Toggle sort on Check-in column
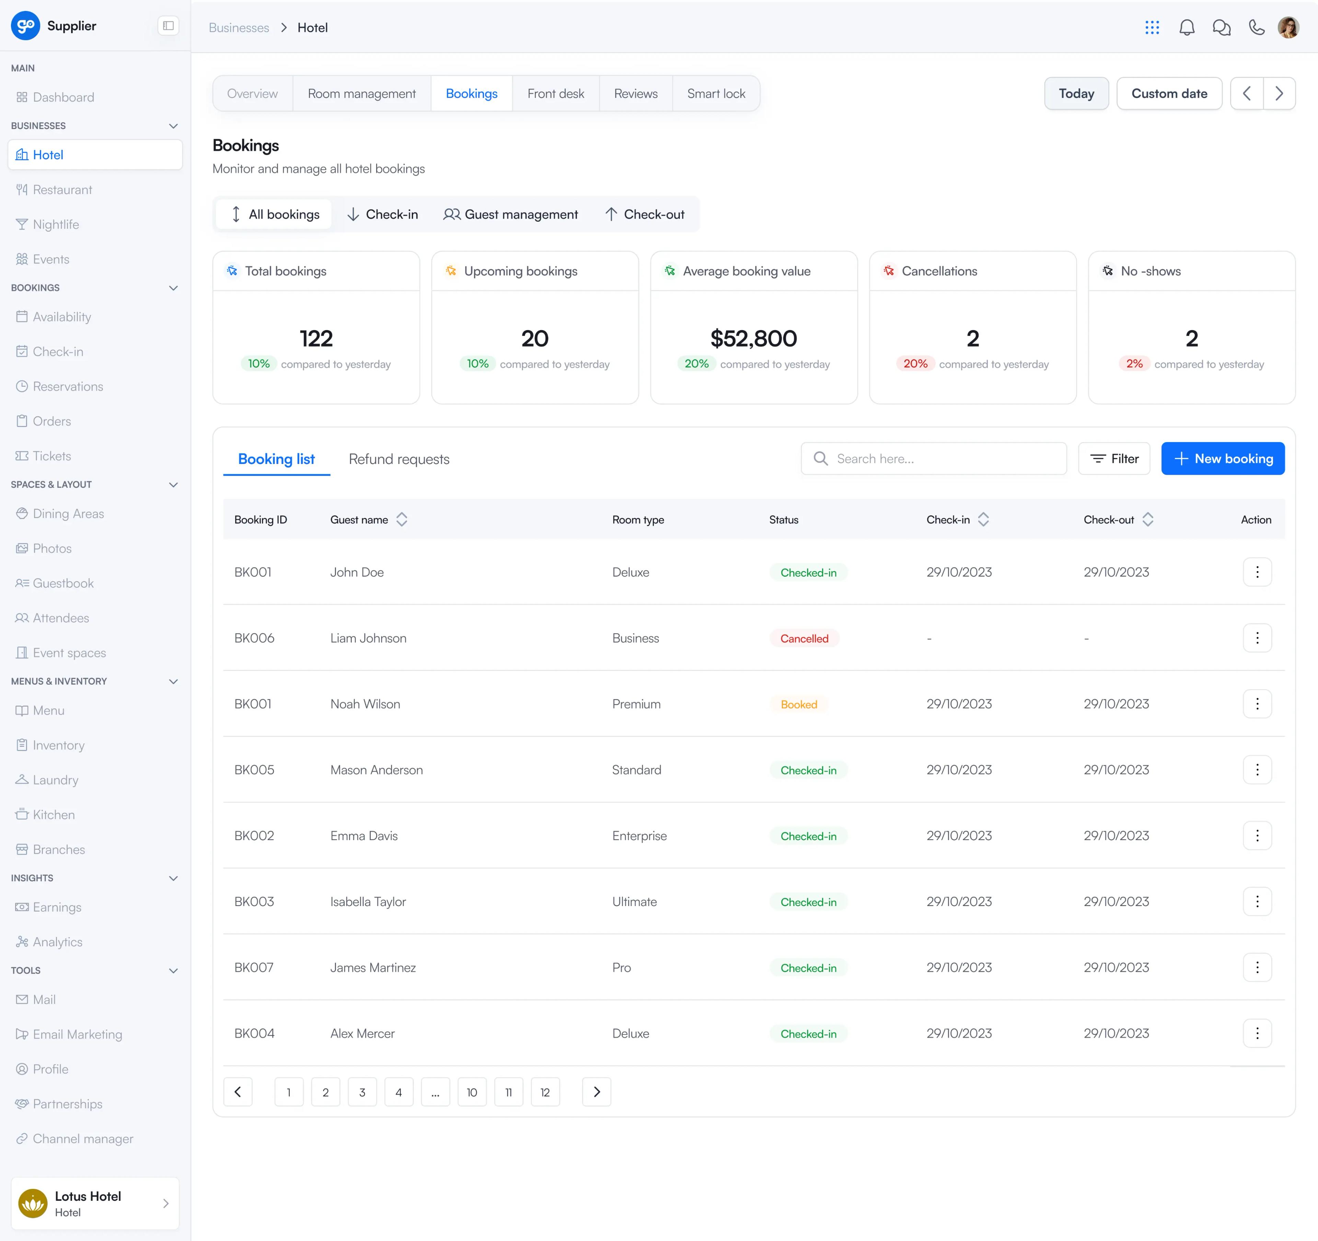The image size is (1318, 1241). (983, 519)
